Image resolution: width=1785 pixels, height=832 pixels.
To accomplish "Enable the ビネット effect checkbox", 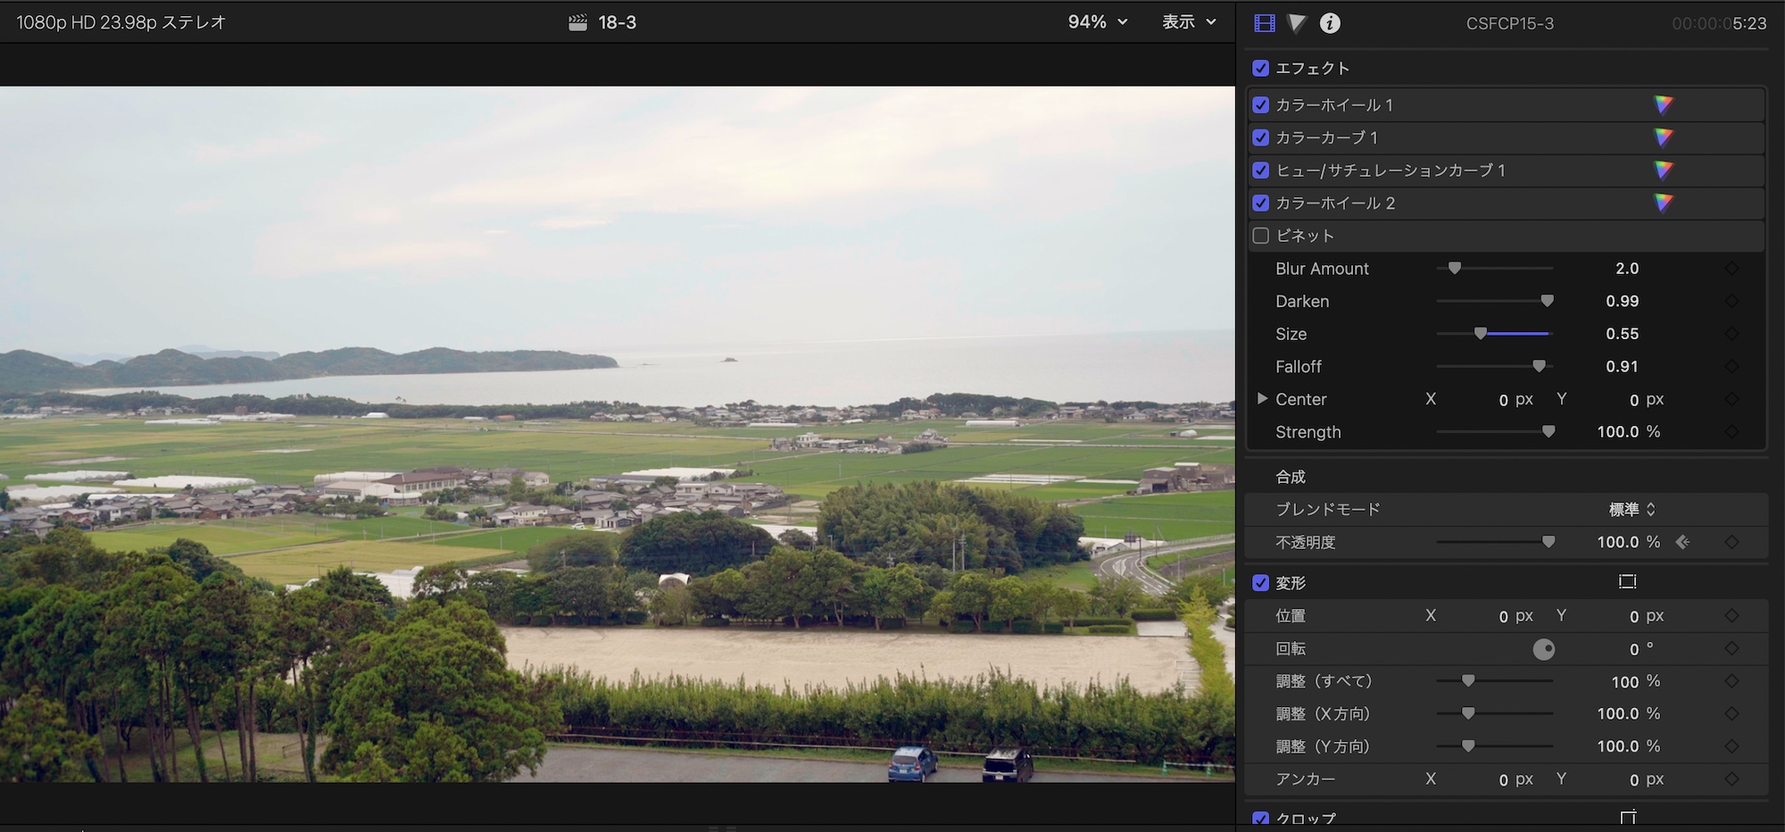I will point(1261,236).
